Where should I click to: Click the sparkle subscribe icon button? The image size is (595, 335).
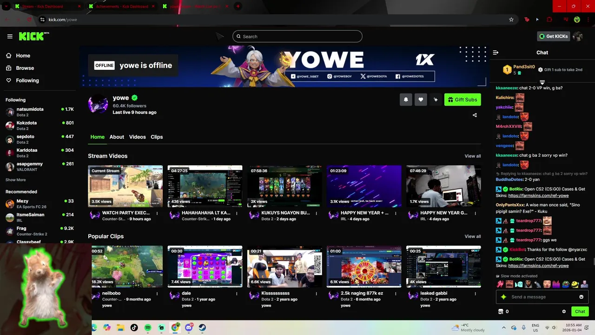[436, 100]
